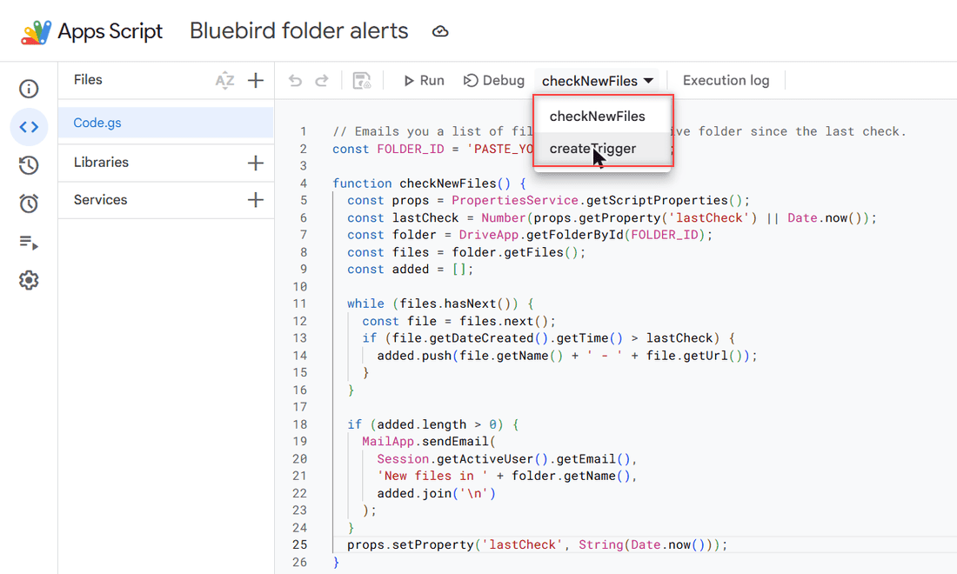This screenshot has width=957, height=574.
Task: Place cursor on function checkNewFiles() line
Action: pos(429,183)
